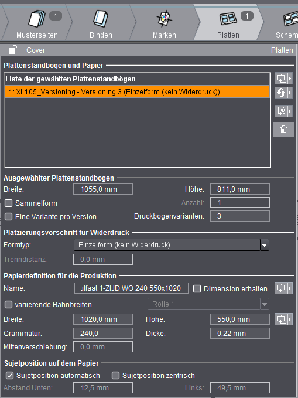
Task: Open the Musterseiten workflow step
Action: (x=37, y=23)
